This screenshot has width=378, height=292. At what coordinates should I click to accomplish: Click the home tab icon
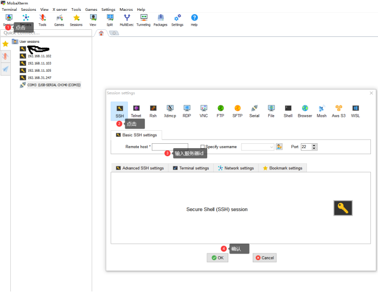101,33
